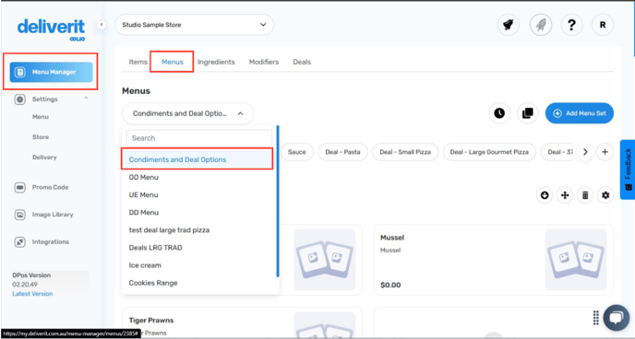Screen dimensions: 635x339
Task: Add category with plus icon
Action: click(x=605, y=152)
